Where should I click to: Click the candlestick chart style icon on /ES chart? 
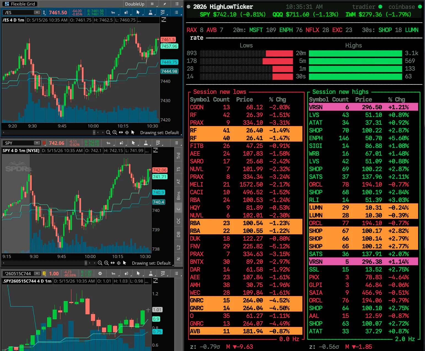click(x=126, y=12)
